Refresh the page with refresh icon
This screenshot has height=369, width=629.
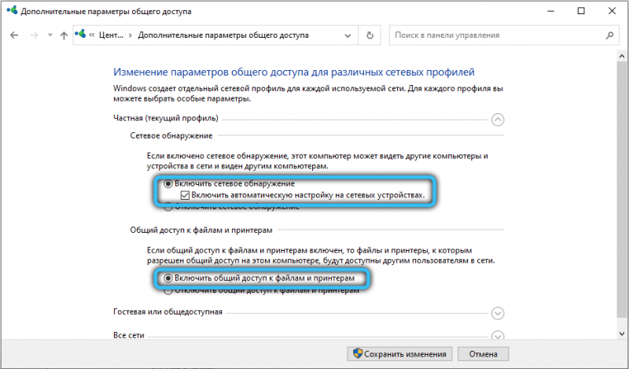(x=370, y=35)
